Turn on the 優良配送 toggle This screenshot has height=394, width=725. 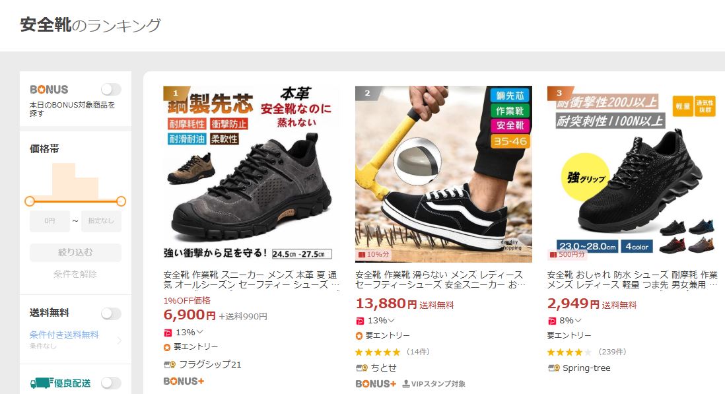[111, 383]
